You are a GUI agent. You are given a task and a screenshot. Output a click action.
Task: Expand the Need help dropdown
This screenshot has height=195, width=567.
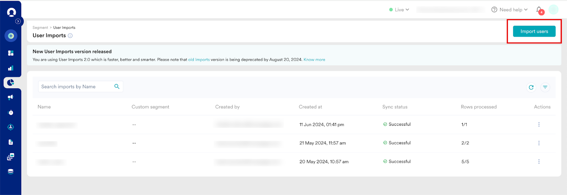pyautogui.click(x=510, y=10)
